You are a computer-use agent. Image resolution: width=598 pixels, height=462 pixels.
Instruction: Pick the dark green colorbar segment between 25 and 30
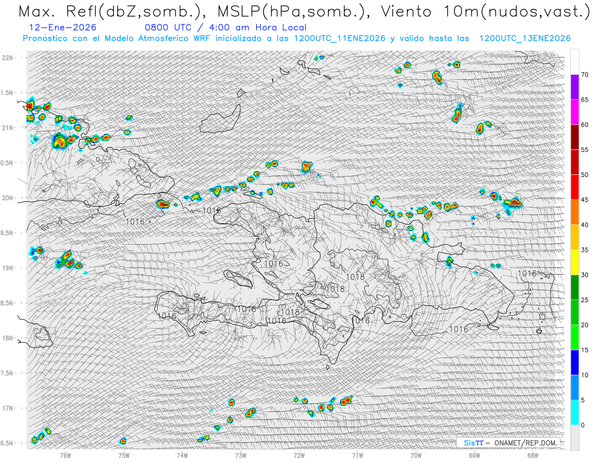click(575, 287)
